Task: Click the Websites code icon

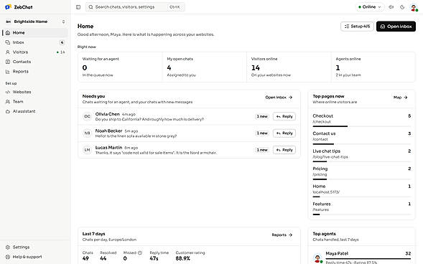Action: coord(8,92)
